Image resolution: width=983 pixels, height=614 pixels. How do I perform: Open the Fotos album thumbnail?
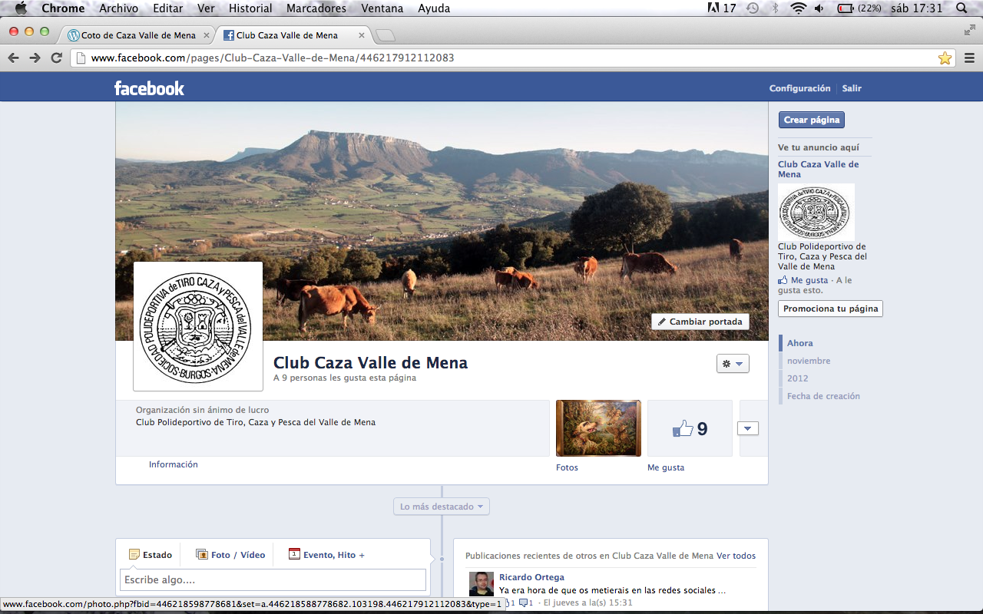coord(598,428)
